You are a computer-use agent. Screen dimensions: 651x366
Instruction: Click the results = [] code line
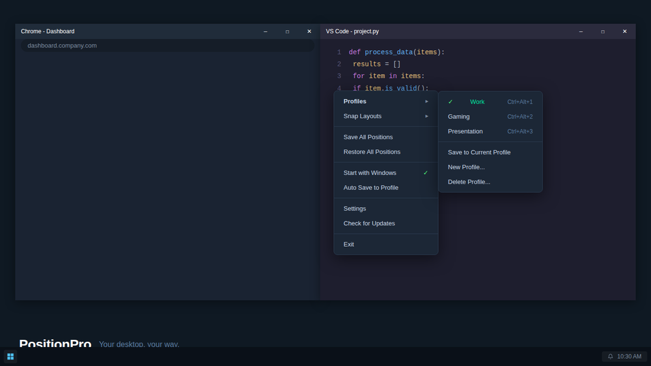click(x=376, y=64)
